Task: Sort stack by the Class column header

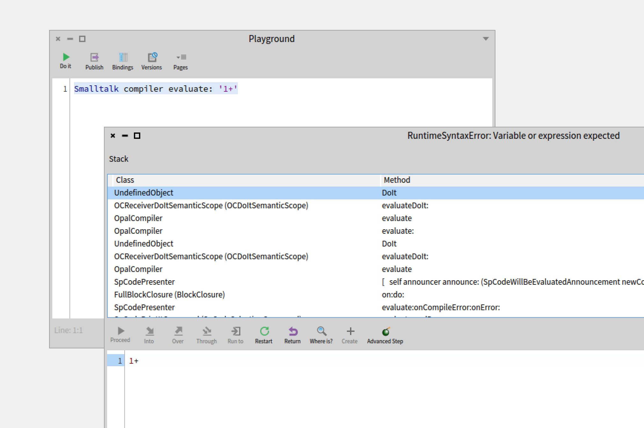Action: coord(125,180)
